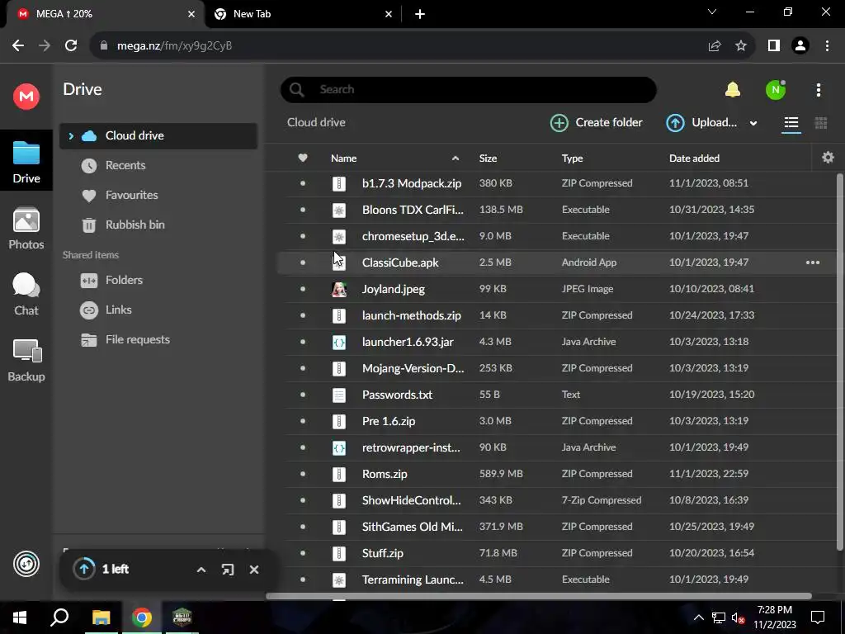Click the Stuff.zip archive icon
Image resolution: width=845 pixels, height=634 pixels.
[338, 553]
